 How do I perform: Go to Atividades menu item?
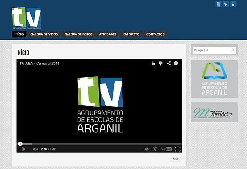[x=108, y=34]
